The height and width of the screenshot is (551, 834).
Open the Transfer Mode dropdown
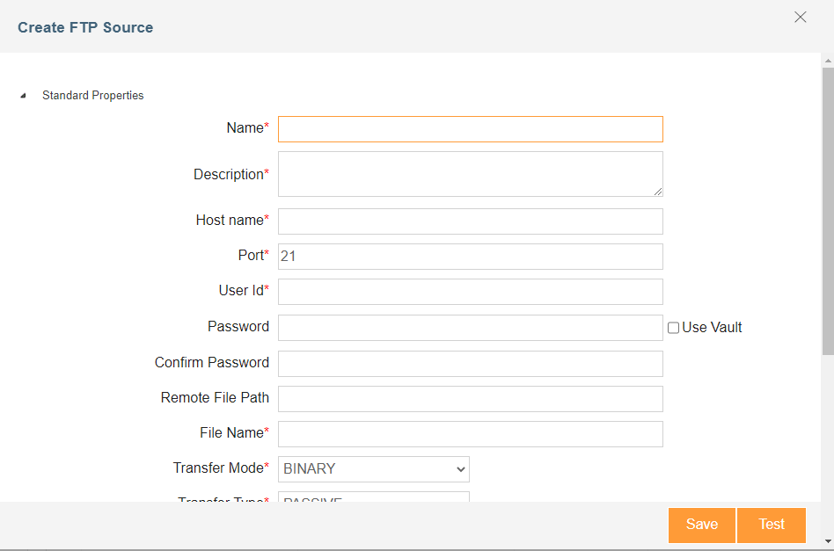(373, 469)
